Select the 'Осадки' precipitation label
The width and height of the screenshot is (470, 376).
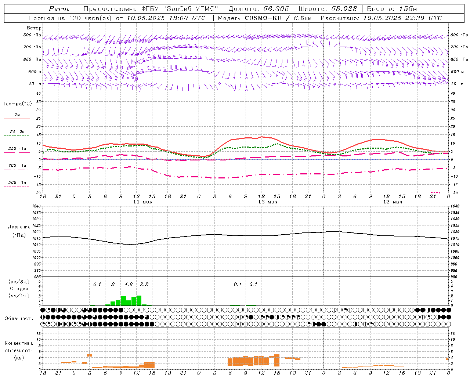(x=19, y=289)
